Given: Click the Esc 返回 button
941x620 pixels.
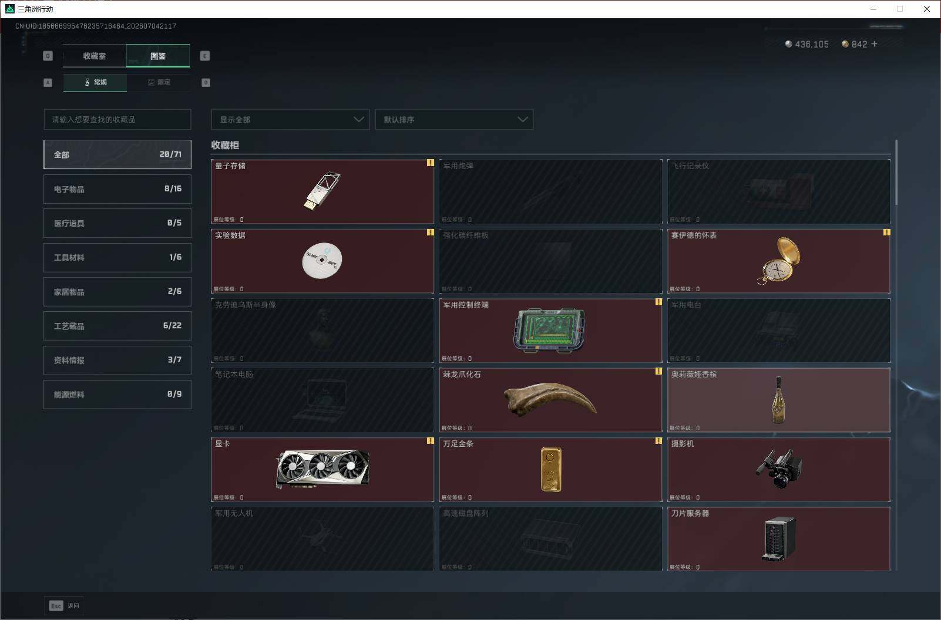Looking at the screenshot, I should (x=64, y=606).
